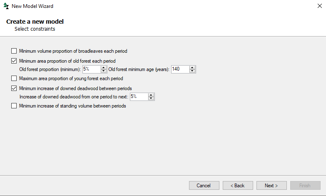Decrease old forest proportion with down arrow

(x=104, y=71)
